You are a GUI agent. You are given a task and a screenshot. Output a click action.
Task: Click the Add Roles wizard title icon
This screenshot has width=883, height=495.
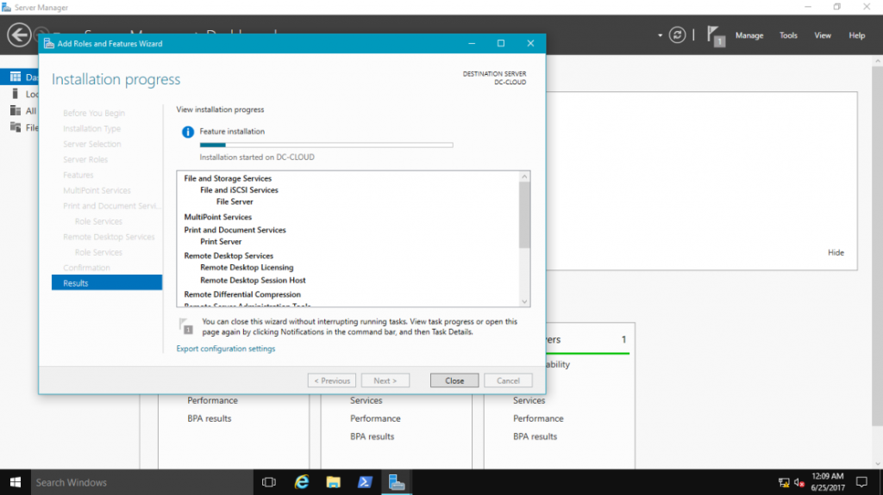click(x=49, y=43)
